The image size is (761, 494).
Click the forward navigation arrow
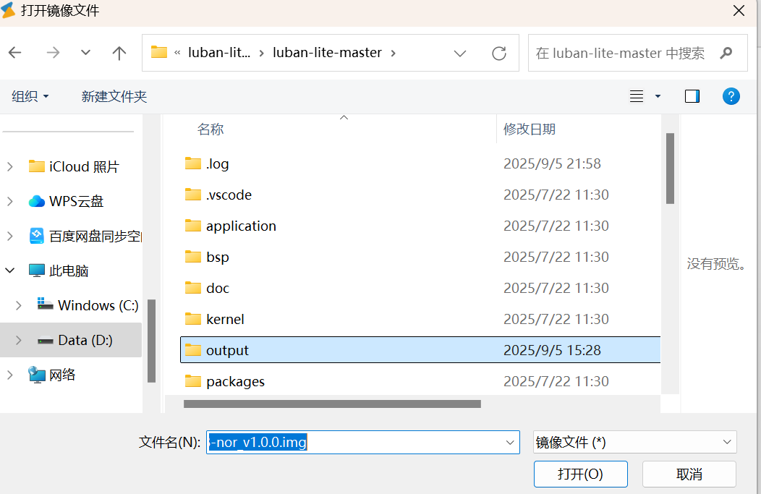click(x=53, y=52)
